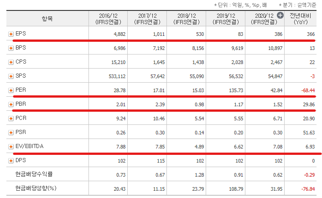Click the 분기 : 순액기준 note
The image size is (322, 198).
pos(297,5)
